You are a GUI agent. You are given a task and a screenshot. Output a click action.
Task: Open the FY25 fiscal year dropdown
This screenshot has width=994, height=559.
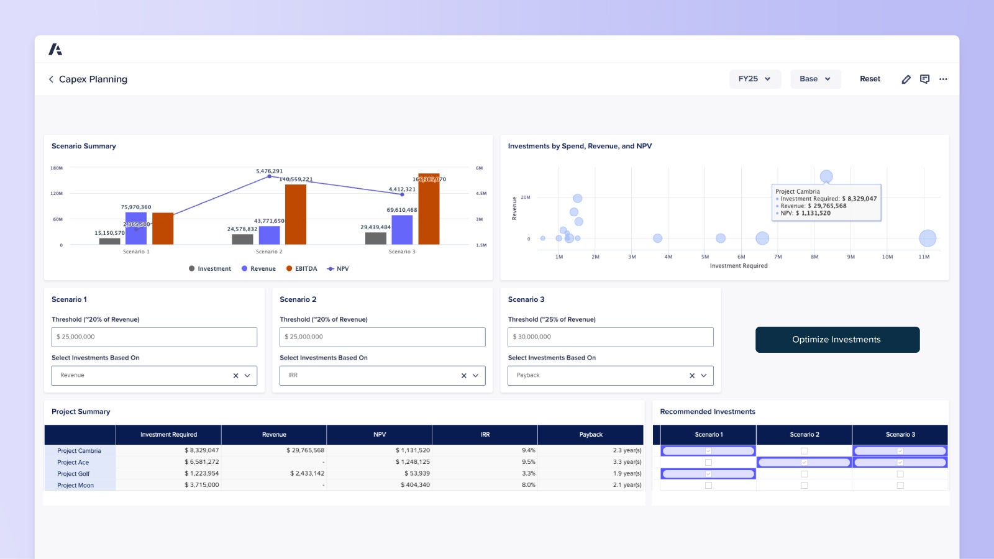tap(755, 79)
